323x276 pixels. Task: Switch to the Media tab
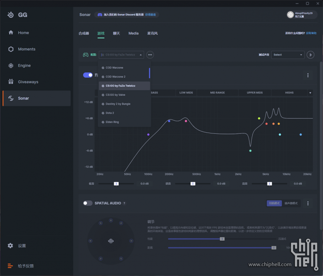[133, 33]
